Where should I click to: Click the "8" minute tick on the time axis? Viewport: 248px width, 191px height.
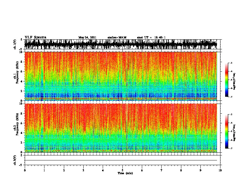pos(181,170)
